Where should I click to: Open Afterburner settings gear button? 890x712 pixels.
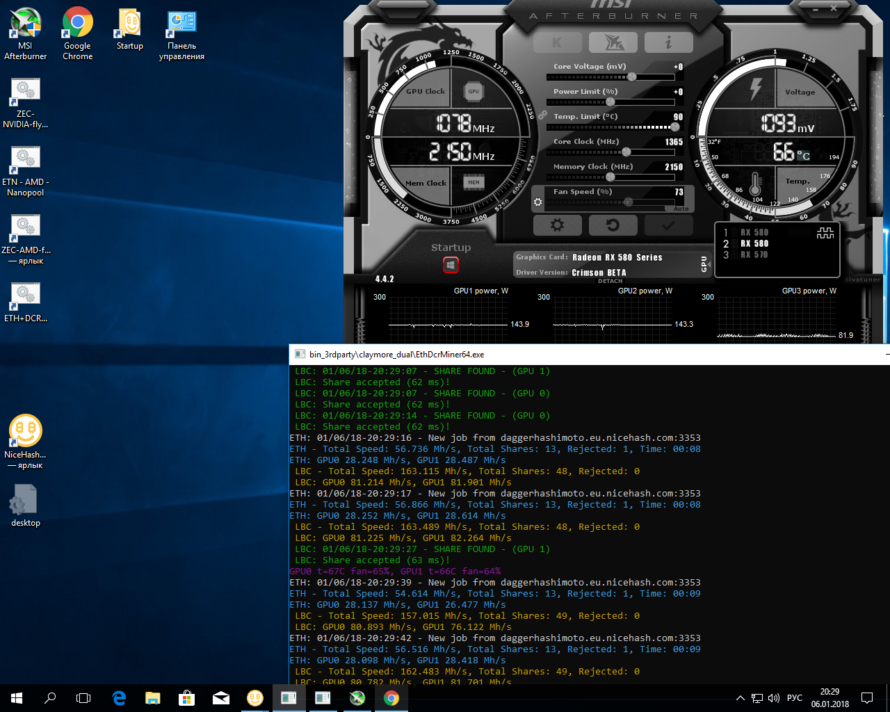(557, 225)
